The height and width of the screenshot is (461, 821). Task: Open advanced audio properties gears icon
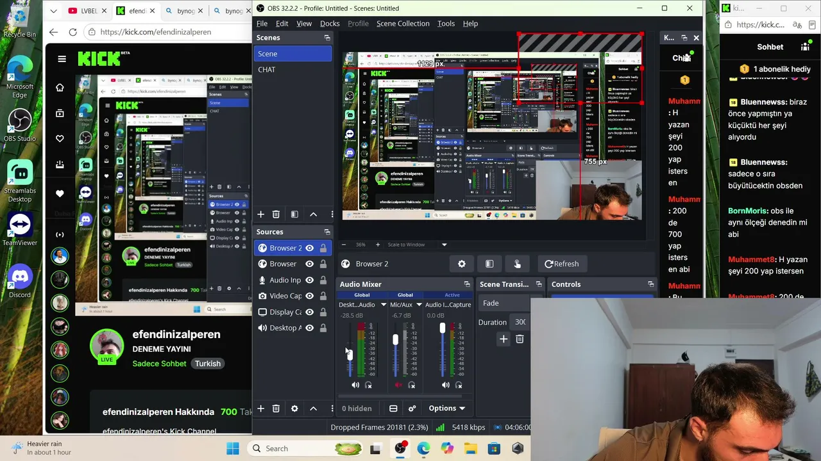pyautogui.click(x=412, y=408)
